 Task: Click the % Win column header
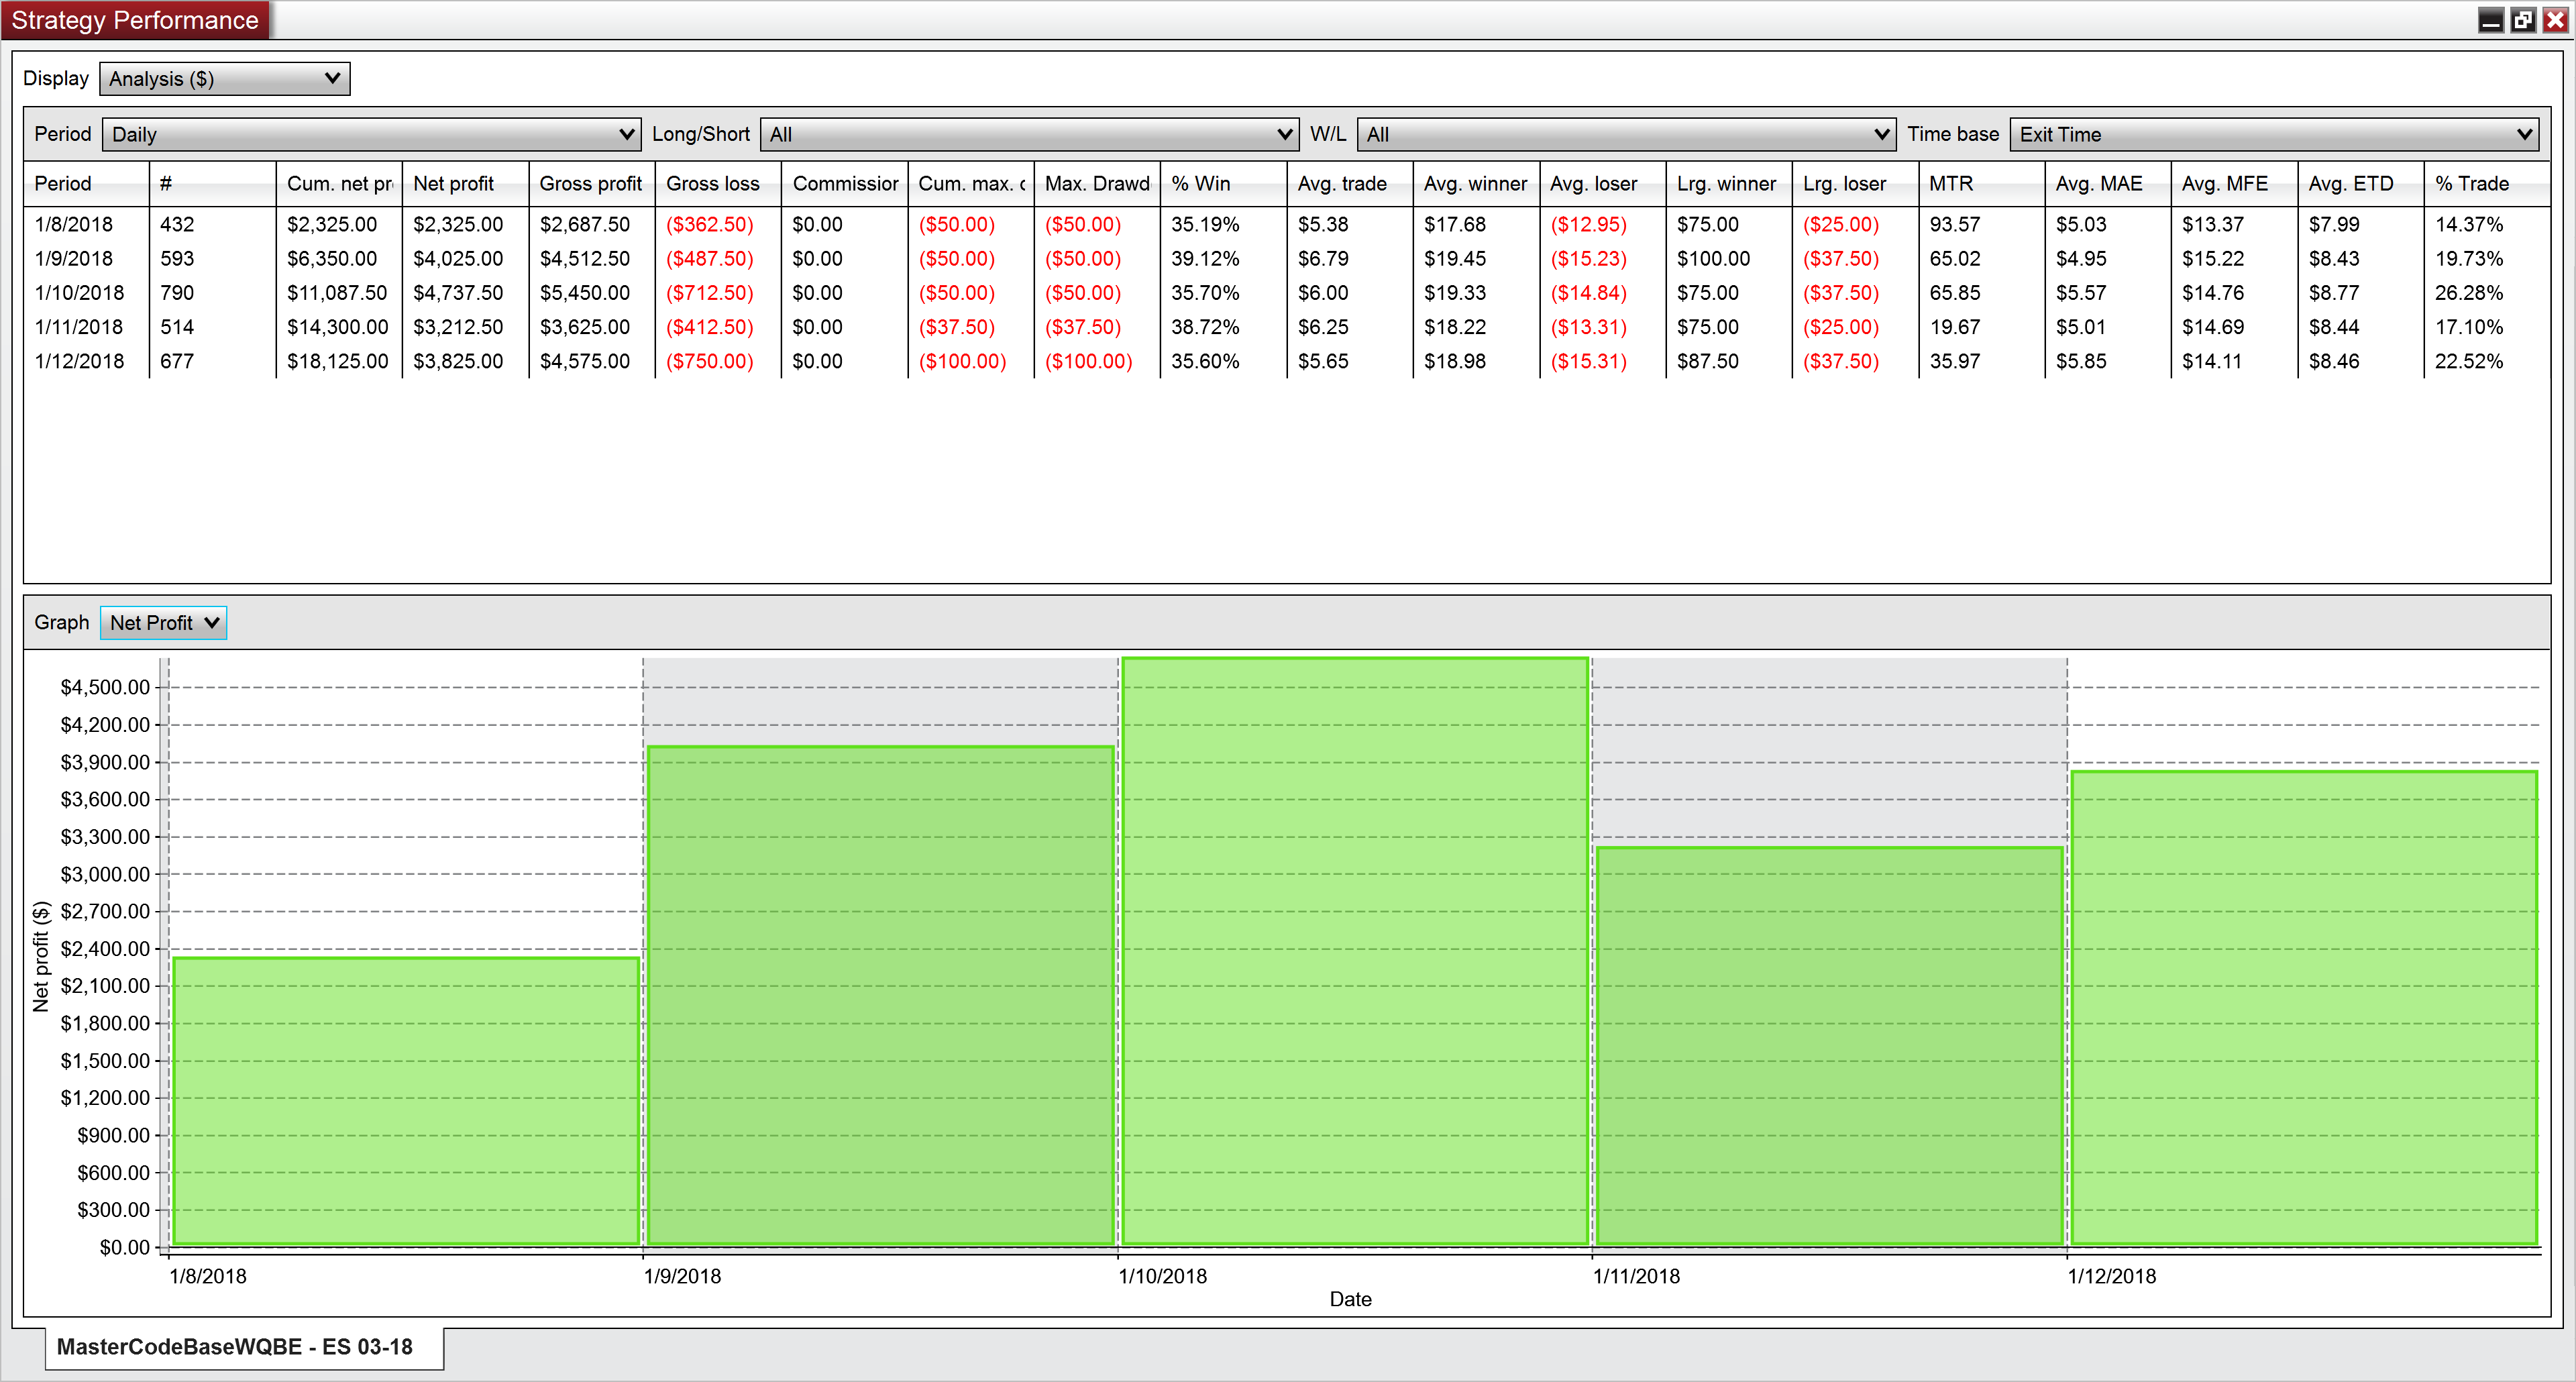coord(1224,184)
